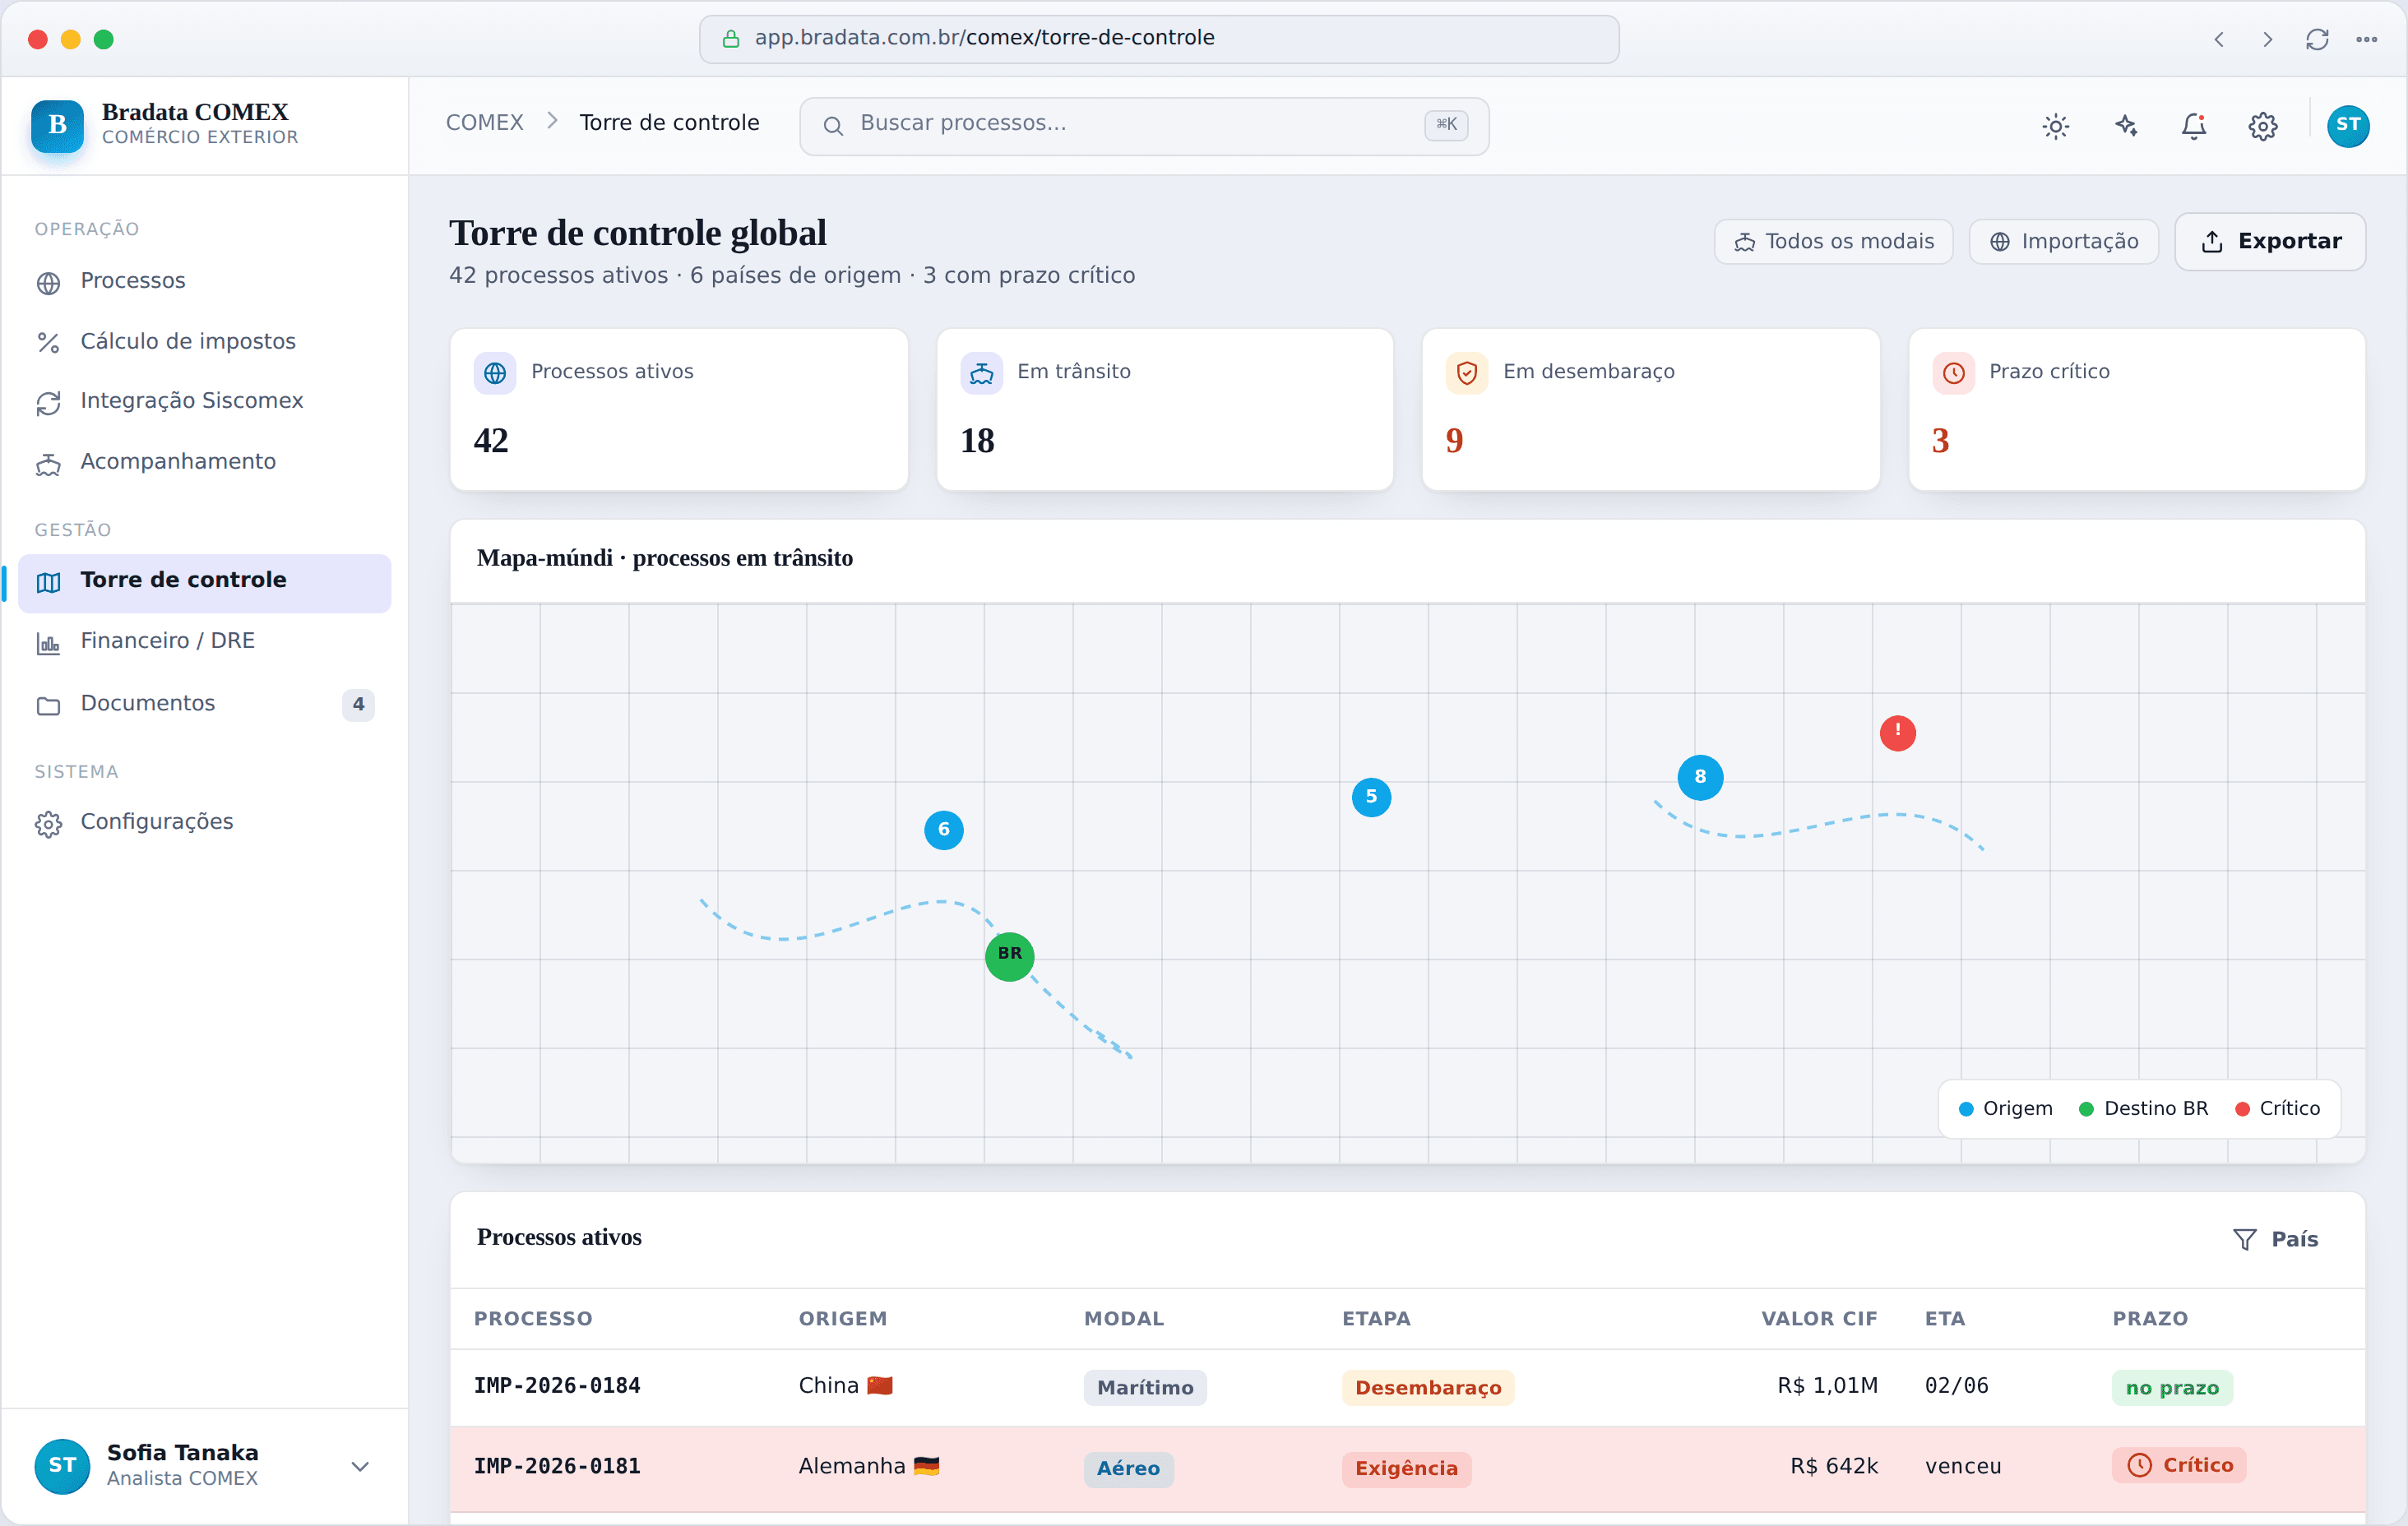Open the País filter for the table
Image resolution: width=2408 pixels, height=1526 pixels.
coord(2275,1239)
